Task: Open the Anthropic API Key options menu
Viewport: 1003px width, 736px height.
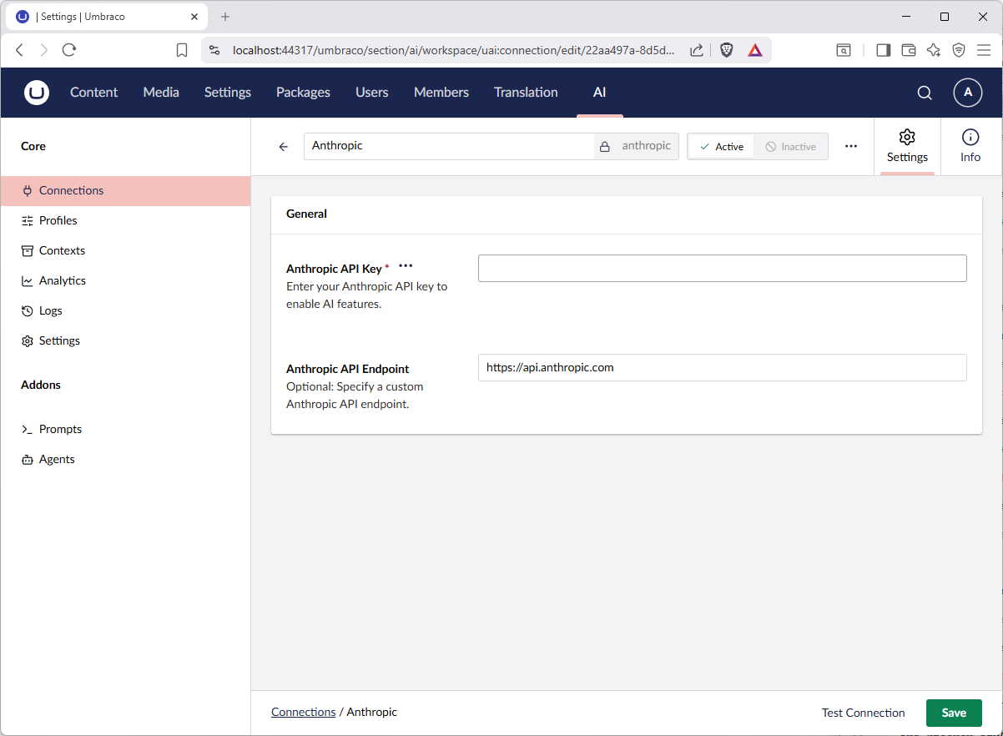Action: 406,265
